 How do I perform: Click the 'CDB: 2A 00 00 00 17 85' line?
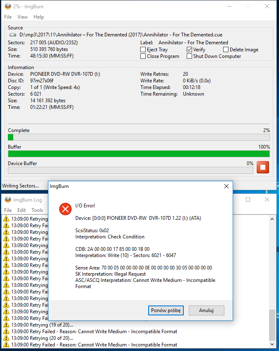tap(113, 249)
